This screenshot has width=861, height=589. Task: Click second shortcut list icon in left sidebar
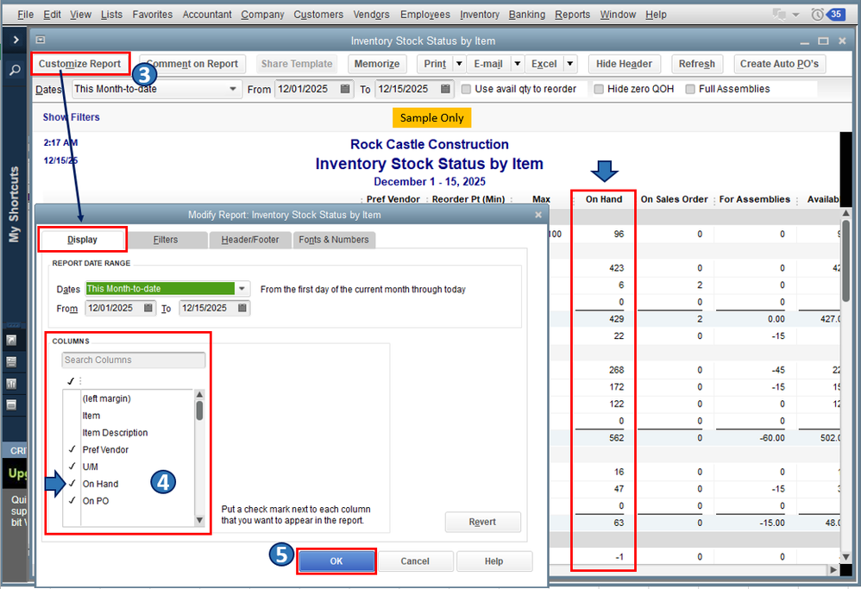coord(11,361)
